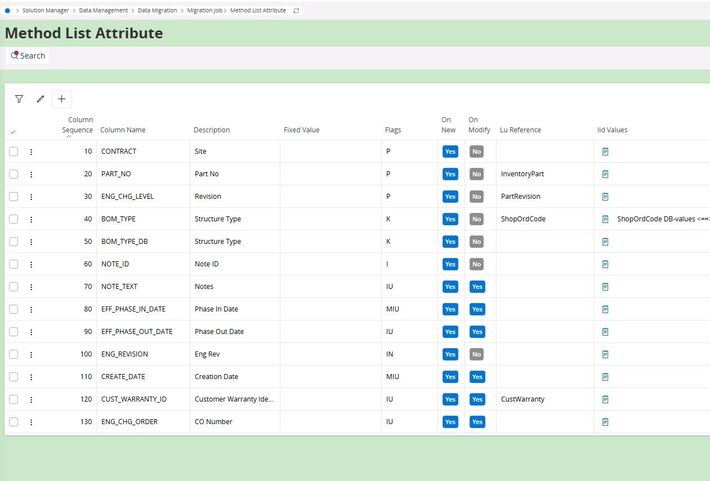Toggle On Modify badge for NOTE_TEXT
The image size is (710, 481).
[477, 287]
